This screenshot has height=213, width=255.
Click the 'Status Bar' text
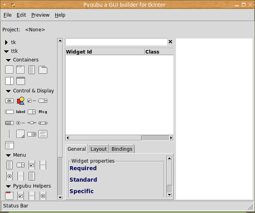15,206
